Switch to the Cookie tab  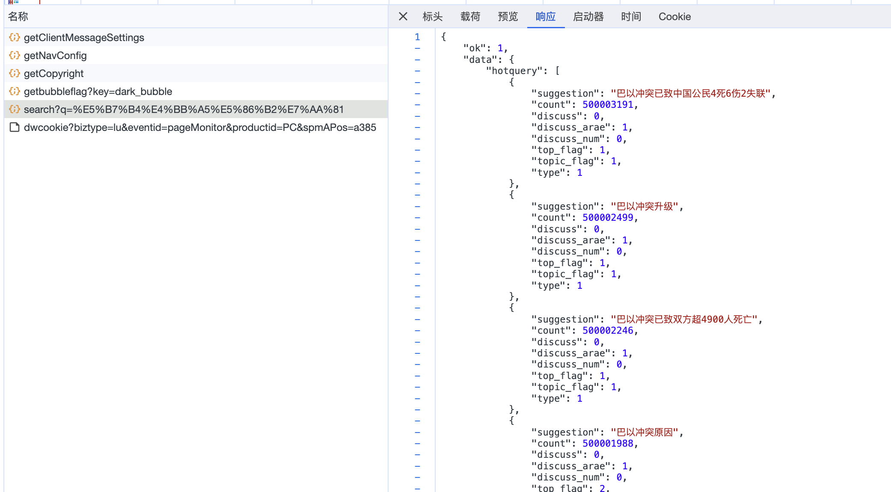[674, 17]
